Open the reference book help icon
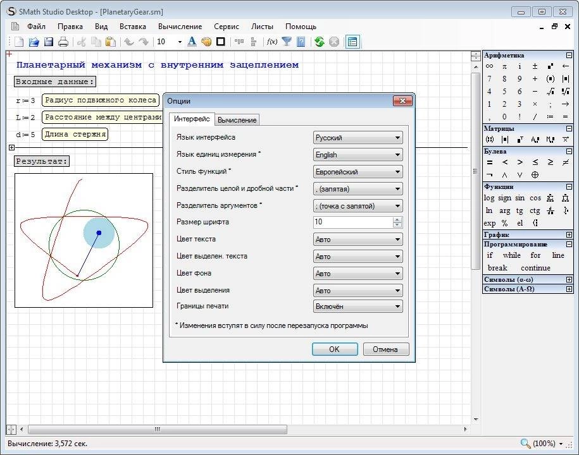 [x=301, y=42]
